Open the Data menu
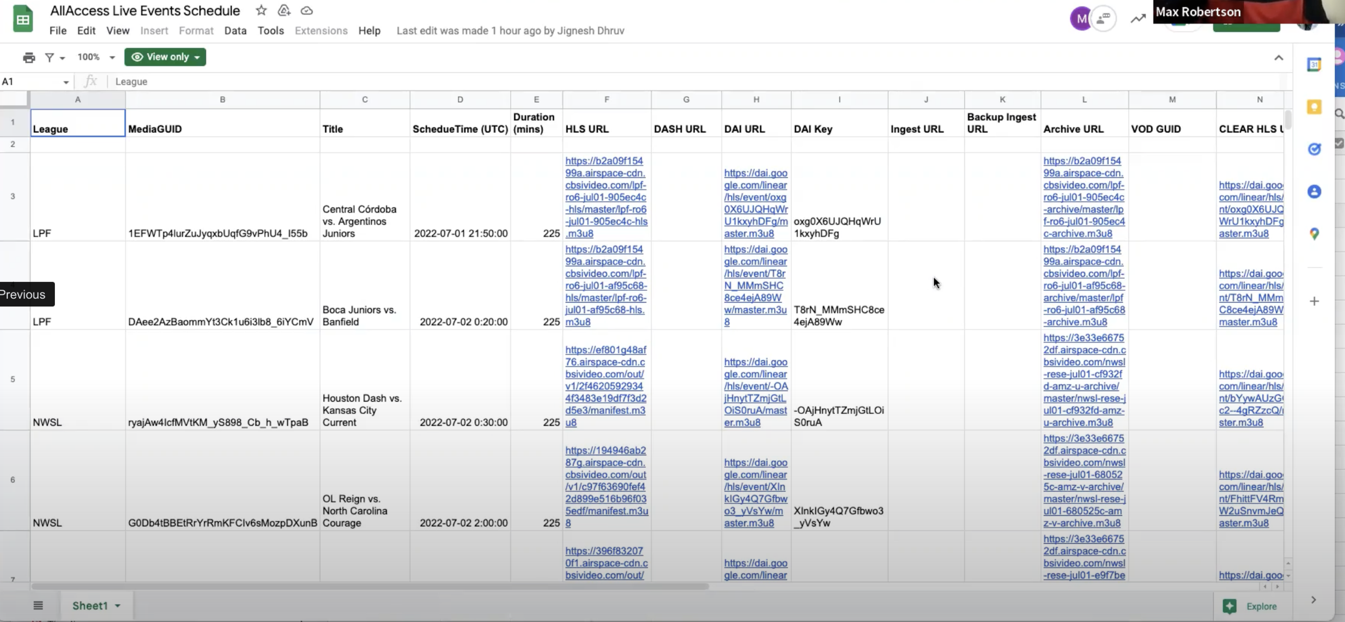Viewport: 1345px width, 622px height. click(235, 31)
